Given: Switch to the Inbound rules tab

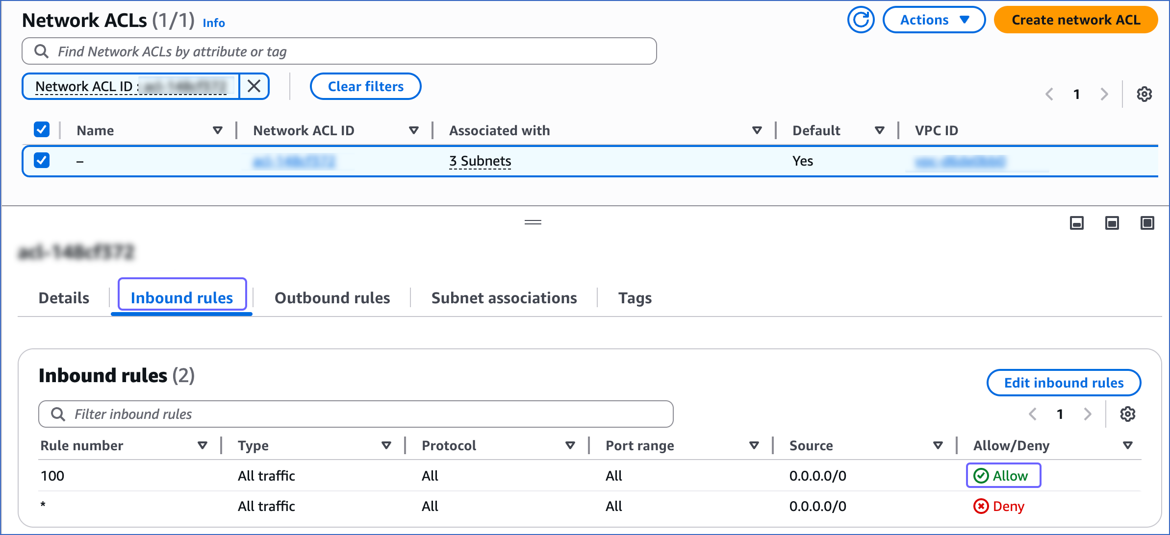Looking at the screenshot, I should [x=182, y=298].
